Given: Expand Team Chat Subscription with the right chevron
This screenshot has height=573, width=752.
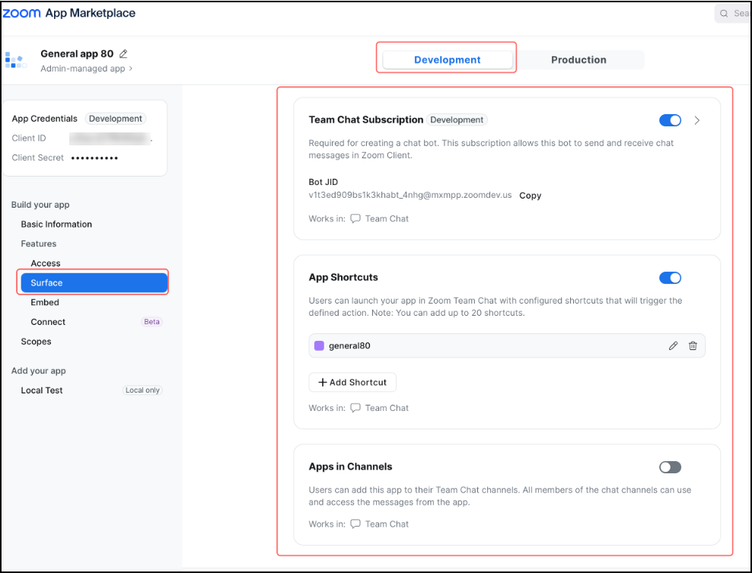Looking at the screenshot, I should click(x=697, y=120).
